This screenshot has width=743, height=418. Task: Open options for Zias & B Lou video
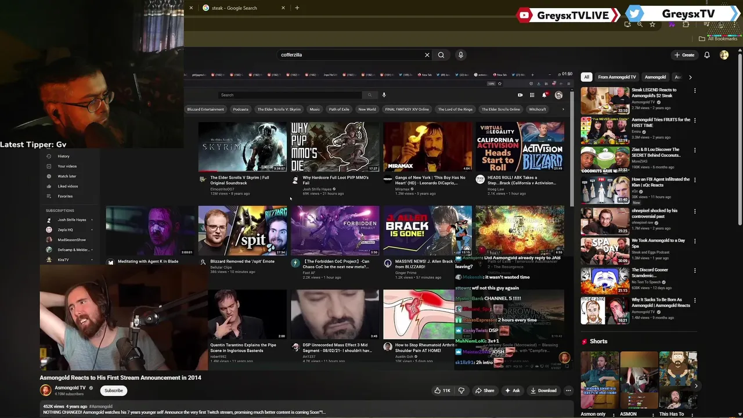pos(695,150)
